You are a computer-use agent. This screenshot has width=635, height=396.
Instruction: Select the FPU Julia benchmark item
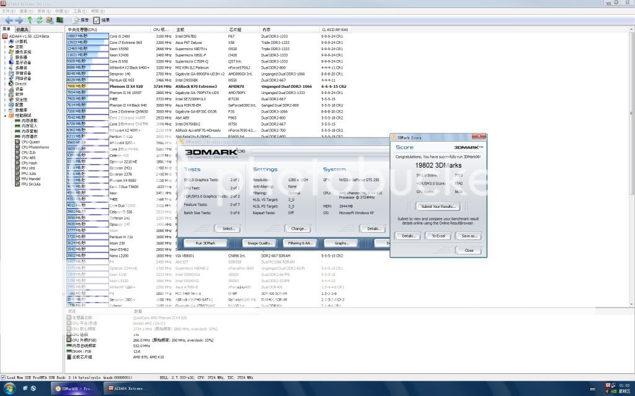[30, 173]
